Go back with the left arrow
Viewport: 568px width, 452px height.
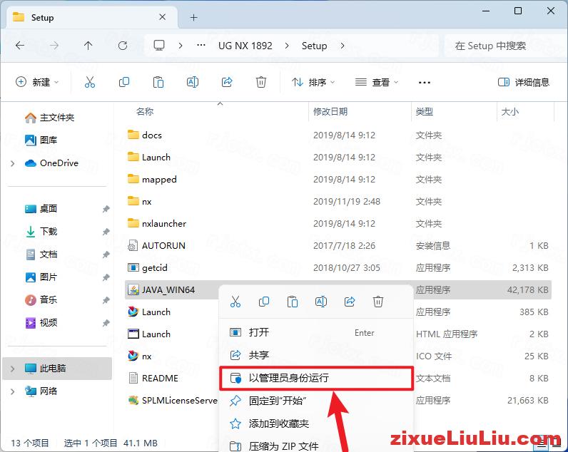click(20, 46)
